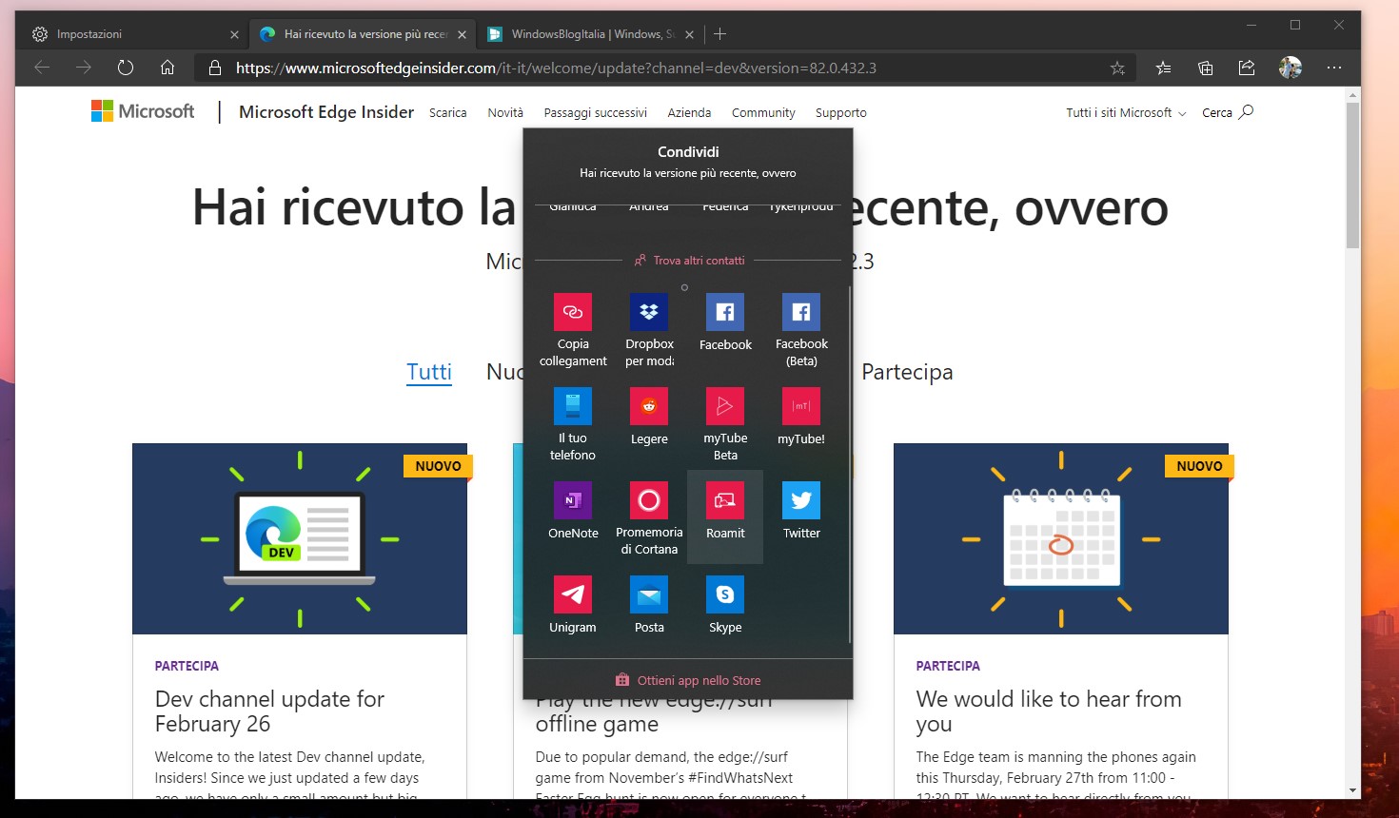The height and width of the screenshot is (818, 1399).
Task: Open Dev channel update for February 26
Action: click(x=269, y=711)
